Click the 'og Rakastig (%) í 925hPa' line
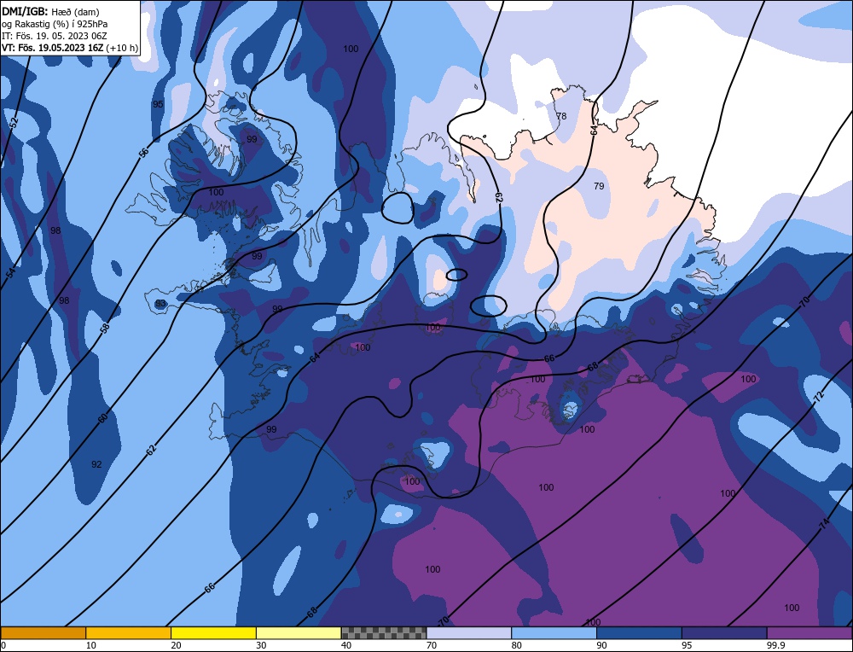This screenshot has height=652, width=853. click(55, 24)
